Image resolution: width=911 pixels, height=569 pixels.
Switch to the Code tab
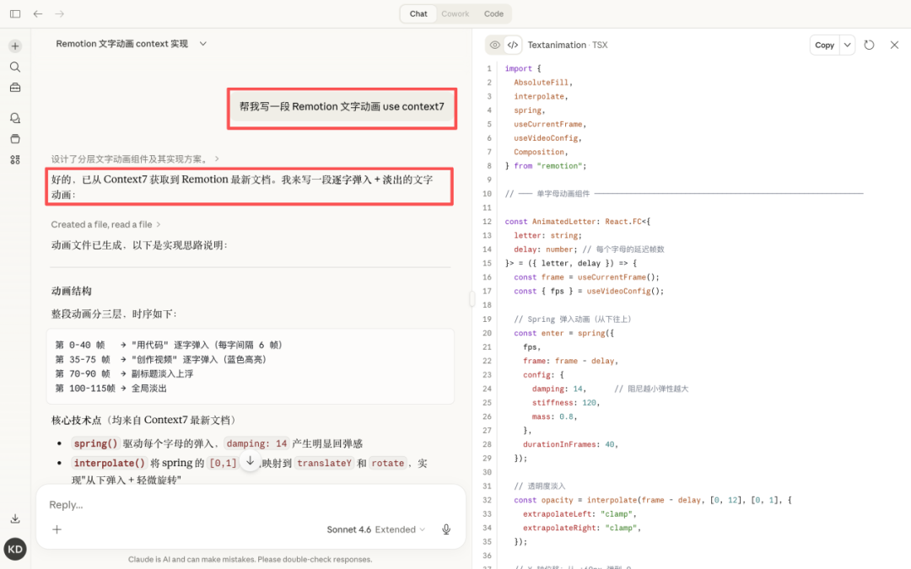(493, 13)
